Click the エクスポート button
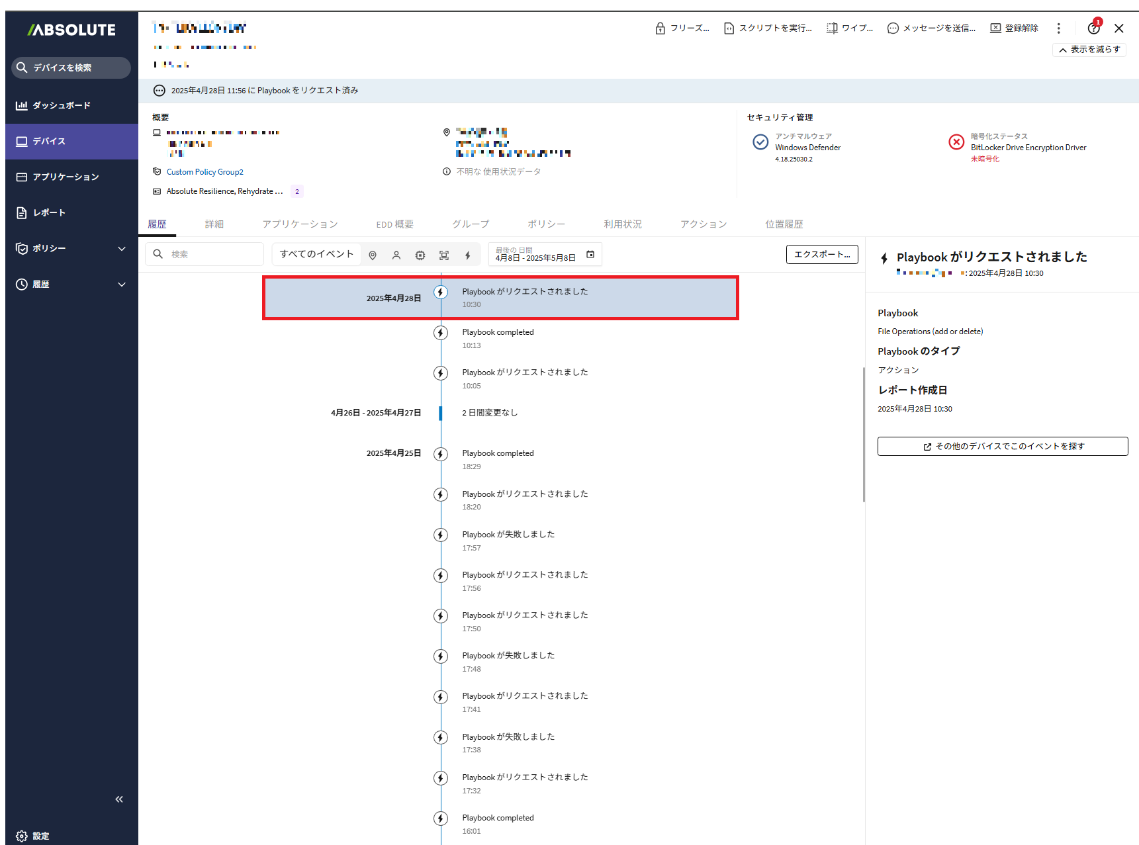1139x845 pixels. pyautogui.click(x=821, y=255)
